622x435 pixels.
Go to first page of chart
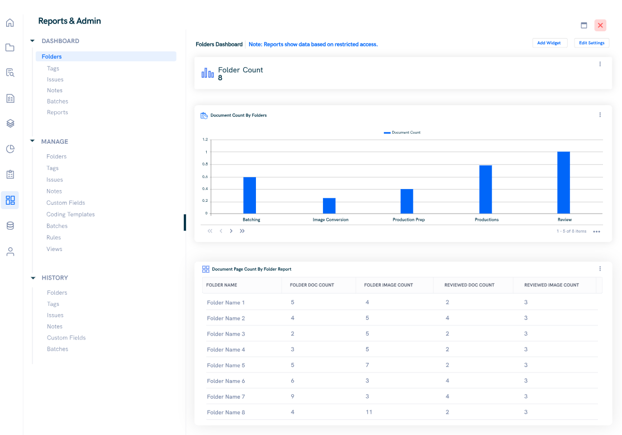[x=210, y=231]
